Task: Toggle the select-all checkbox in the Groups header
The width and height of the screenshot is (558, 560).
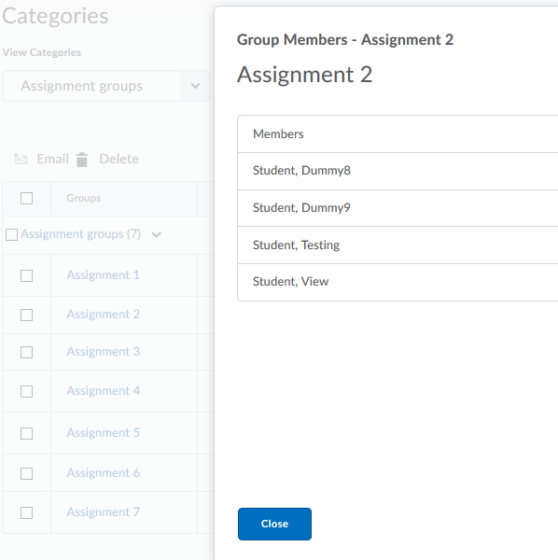Action: point(27,198)
